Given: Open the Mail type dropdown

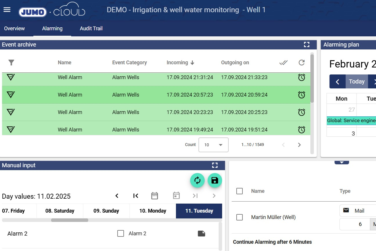Looking at the screenshot, I should click(358, 211).
